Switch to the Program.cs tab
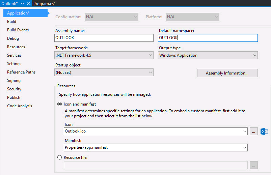 pyautogui.click(x=44, y=3)
